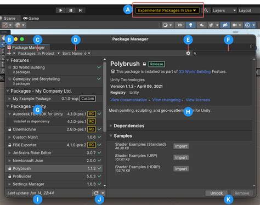Collapse Packages - My Company Ltd. section
This screenshot has width=260, height=205.
click(8, 91)
